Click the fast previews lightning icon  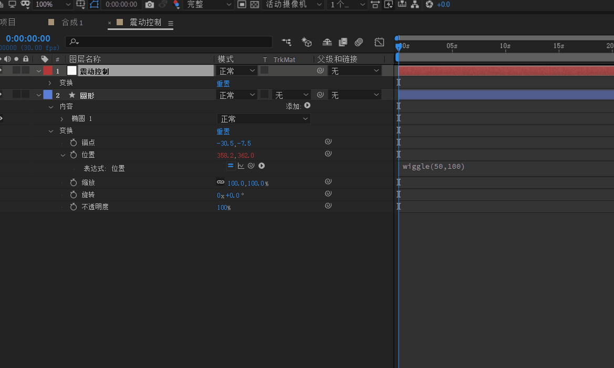(389, 5)
